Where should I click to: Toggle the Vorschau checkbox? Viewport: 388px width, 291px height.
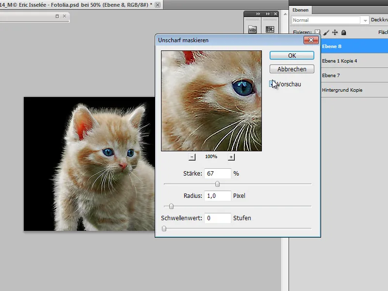[273, 83]
